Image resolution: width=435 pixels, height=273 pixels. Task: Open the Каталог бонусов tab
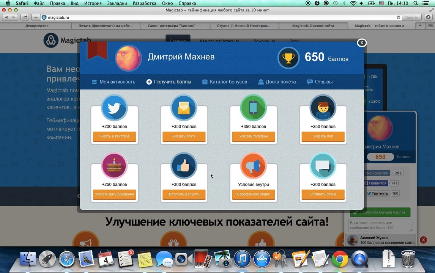point(224,82)
